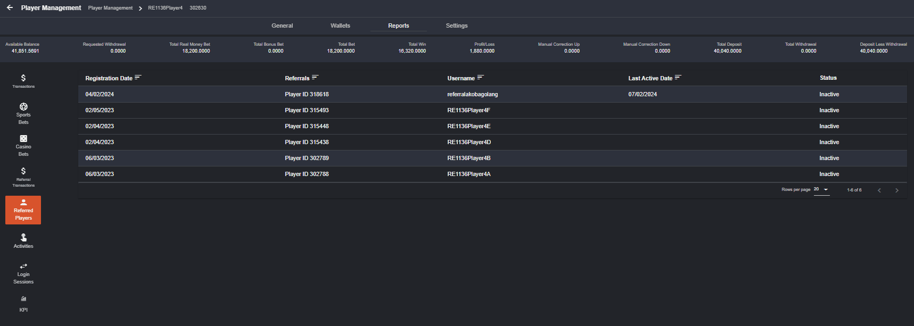The image size is (914, 326).
Task: Click Player ID 302788 referral
Action: (307, 174)
